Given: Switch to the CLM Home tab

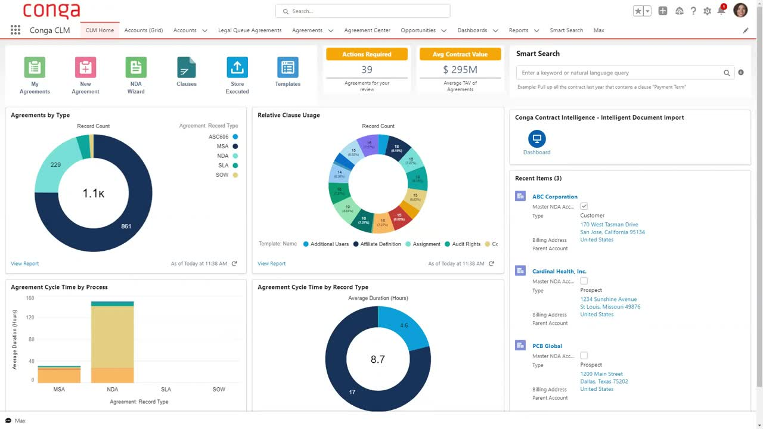Looking at the screenshot, I should 100,30.
